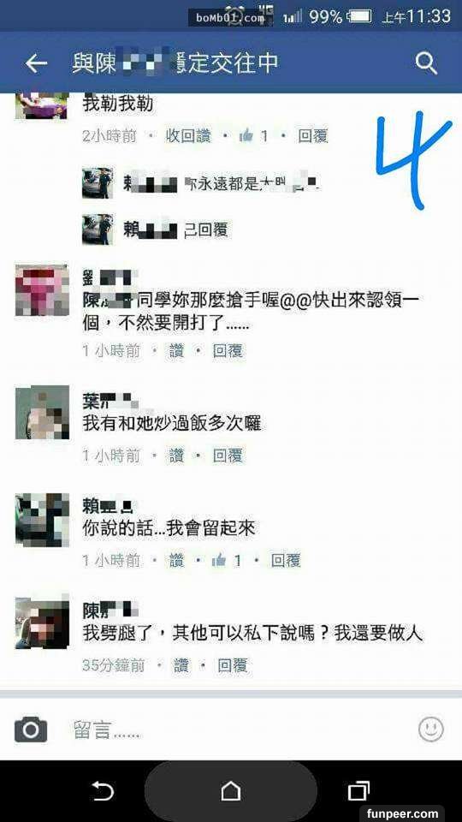The image size is (462, 822).
Task: Tap Android home navigation button
Action: (230, 790)
